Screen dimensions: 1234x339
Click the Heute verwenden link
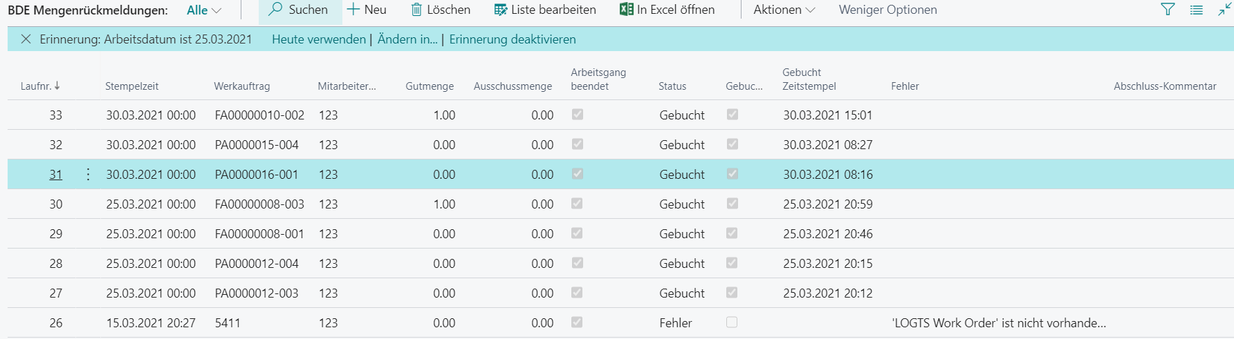tap(319, 39)
